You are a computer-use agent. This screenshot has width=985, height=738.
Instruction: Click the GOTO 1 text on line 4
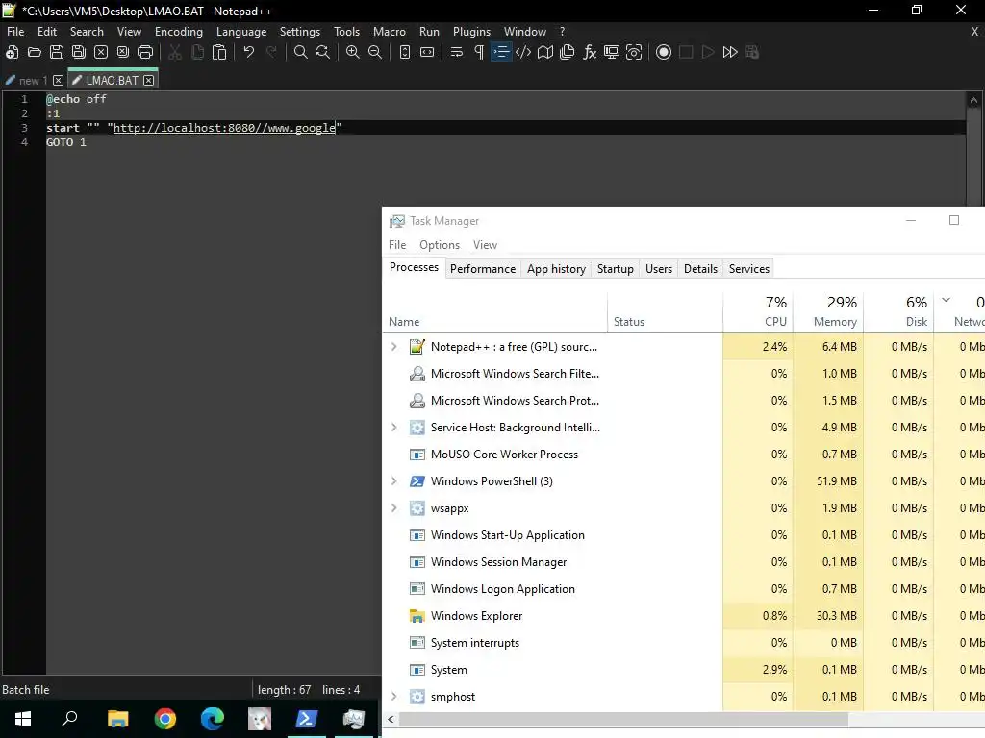(x=66, y=142)
